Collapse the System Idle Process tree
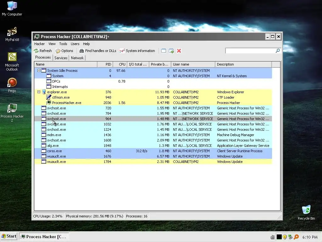Viewport: 322px width, 242px height. coord(39,70)
